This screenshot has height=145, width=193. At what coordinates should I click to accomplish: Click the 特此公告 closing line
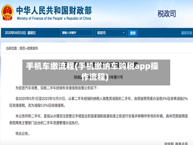[x=23, y=133]
